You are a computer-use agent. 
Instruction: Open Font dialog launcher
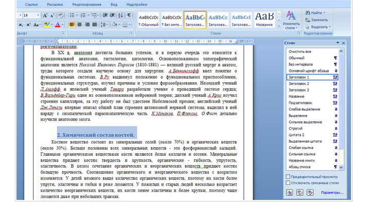(x=63, y=33)
